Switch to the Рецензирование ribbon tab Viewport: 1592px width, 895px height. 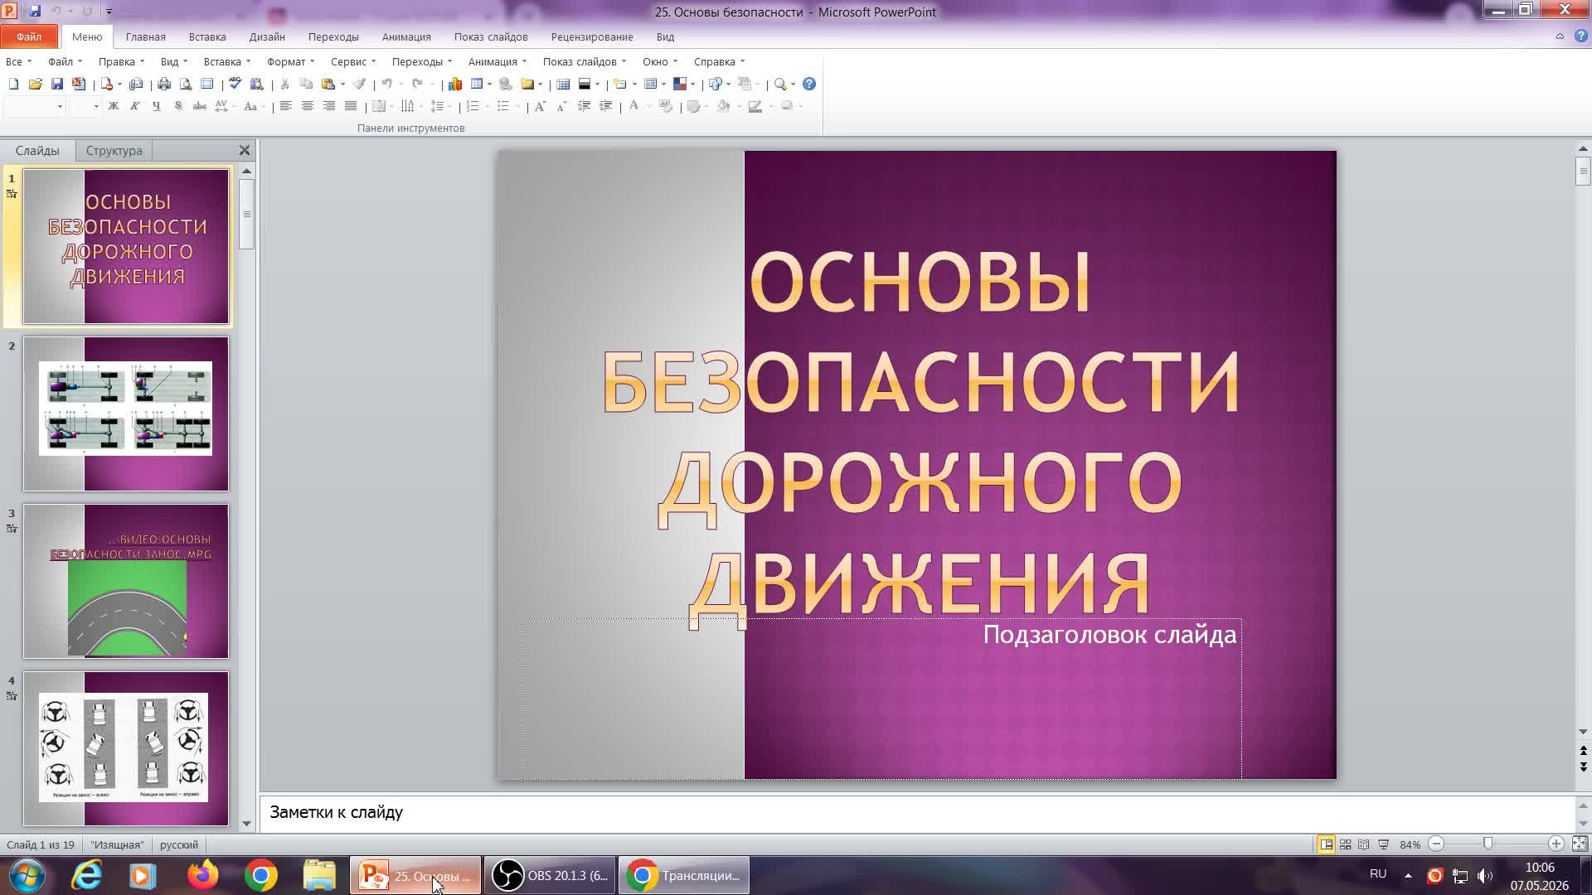tap(592, 36)
